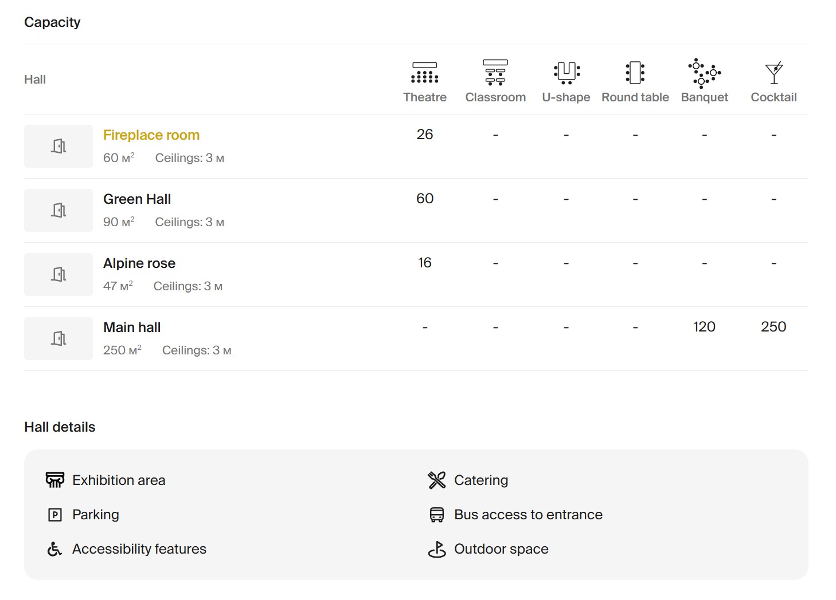The height and width of the screenshot is (600, 836).
Task: Select the U-shape layout icon
Action: (x=566, y=73)
